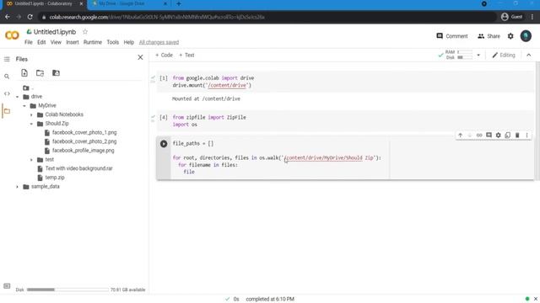Add a comment to cell icon

[489, 136]
